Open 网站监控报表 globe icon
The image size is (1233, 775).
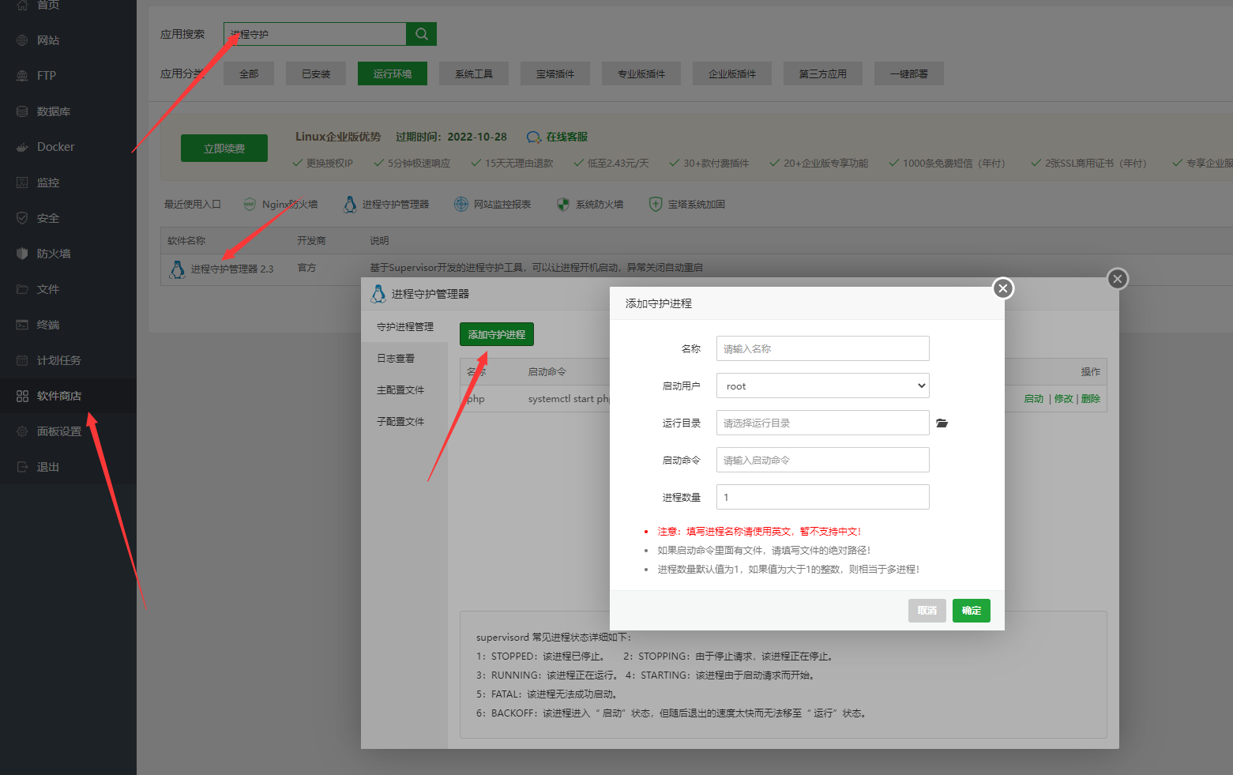461,205
